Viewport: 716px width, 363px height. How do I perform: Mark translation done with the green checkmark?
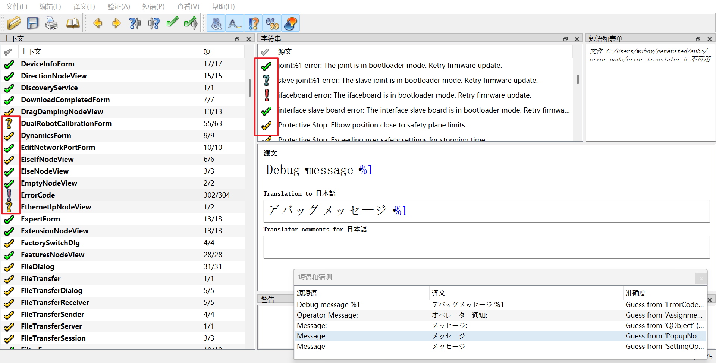172,23
